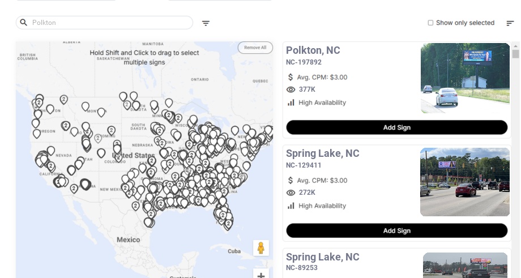Click Spring Lake Avg. CPM dollar icon

pos(291,180)
